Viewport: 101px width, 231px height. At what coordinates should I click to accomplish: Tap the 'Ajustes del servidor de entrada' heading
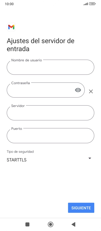click(41, 45)
